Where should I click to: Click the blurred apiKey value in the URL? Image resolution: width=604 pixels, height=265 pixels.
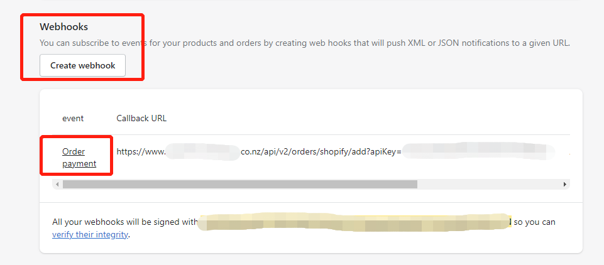478,151
